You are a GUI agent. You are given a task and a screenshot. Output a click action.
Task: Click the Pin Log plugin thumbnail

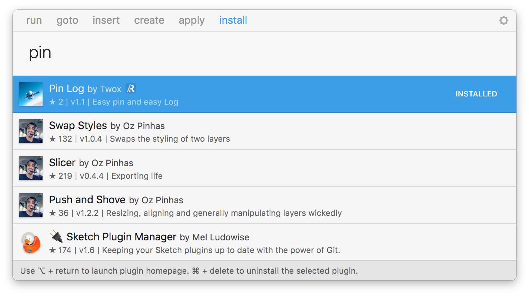31,94
